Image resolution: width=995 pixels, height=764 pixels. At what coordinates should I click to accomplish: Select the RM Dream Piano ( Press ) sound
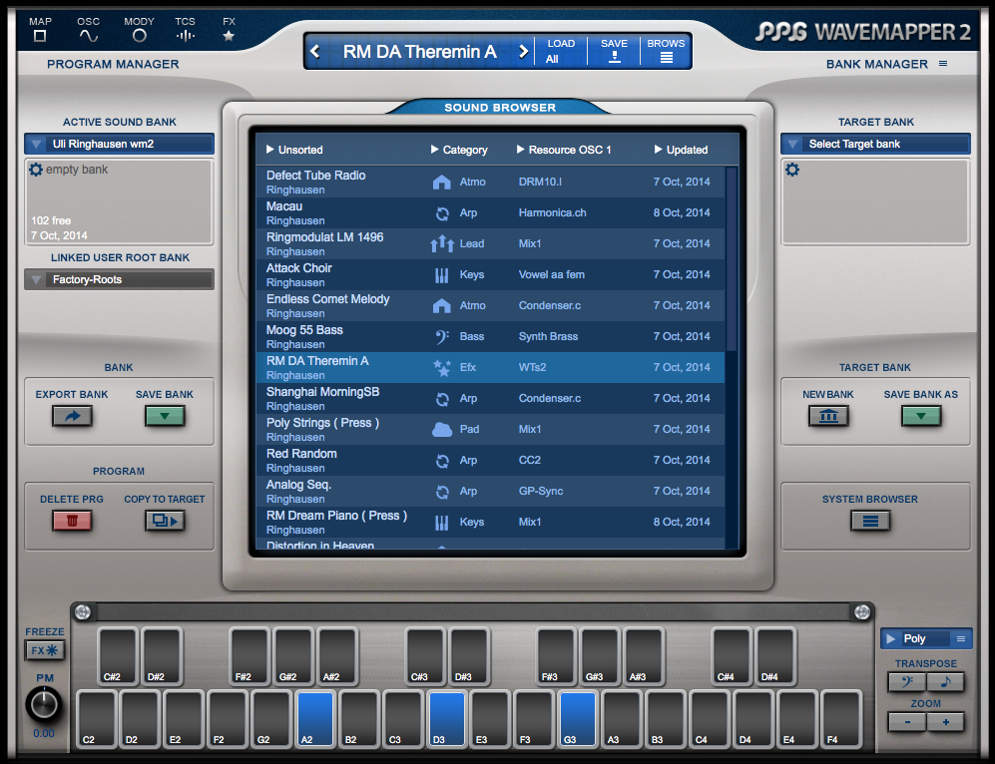point(491,523)
